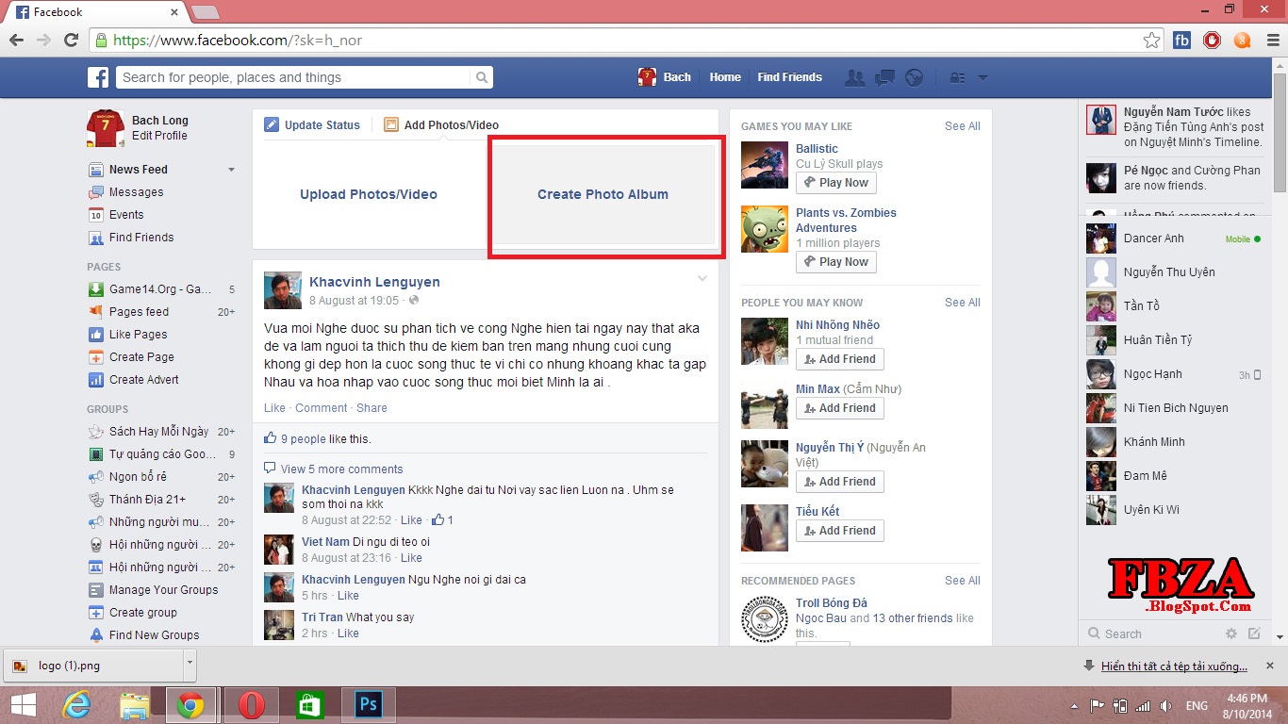
Task: Choose Create Photo Album
Action: [603, 194]
